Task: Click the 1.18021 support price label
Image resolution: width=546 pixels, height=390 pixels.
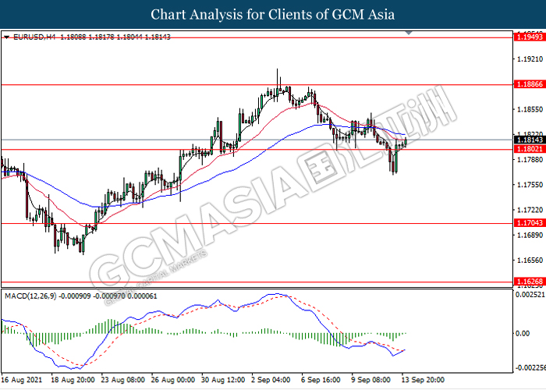Action: coord(530,149)
